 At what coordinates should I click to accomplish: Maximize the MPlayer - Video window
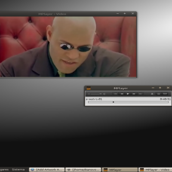125,13
